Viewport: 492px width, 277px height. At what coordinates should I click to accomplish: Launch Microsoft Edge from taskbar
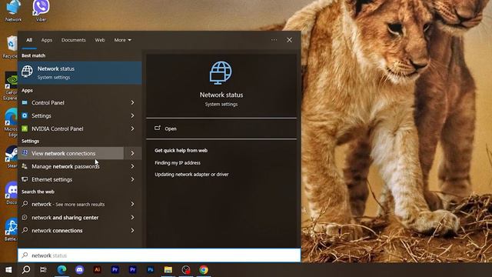61,270
